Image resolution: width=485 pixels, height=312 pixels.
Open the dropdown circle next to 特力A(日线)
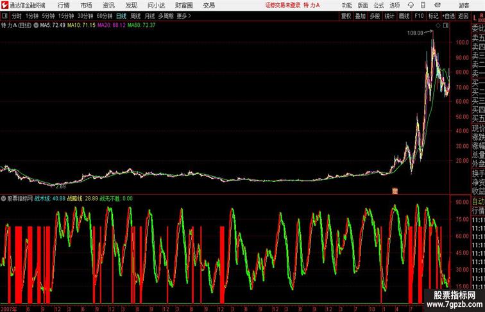[36, 26]
